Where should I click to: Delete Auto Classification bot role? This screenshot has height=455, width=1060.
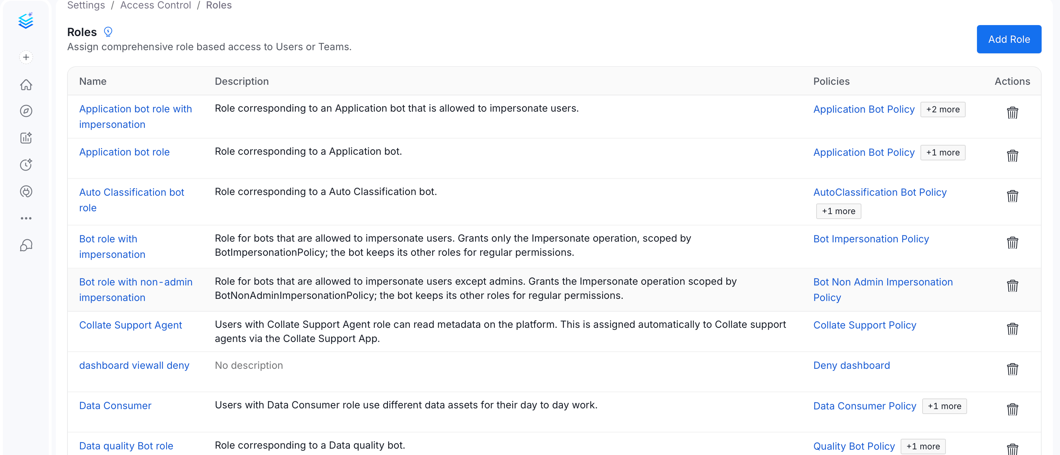tap(1012, 196)
